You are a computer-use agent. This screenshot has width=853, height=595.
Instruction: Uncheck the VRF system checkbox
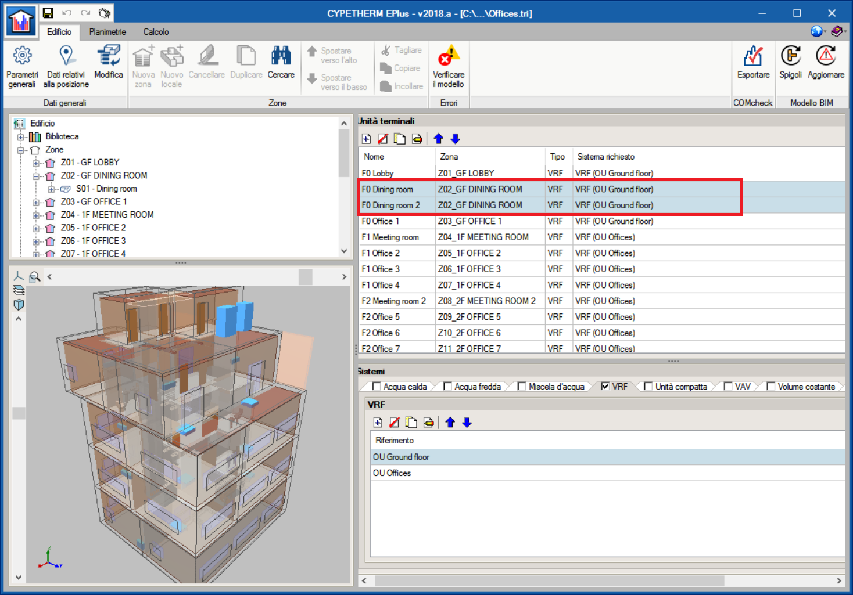click(605, 387)
